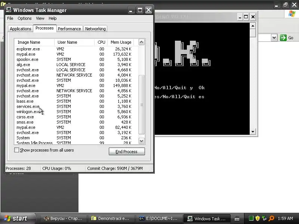This screenshot has width=299, height=224.
Task: Click the Windows flag logo in background window
Action: [x=292, y=14]
